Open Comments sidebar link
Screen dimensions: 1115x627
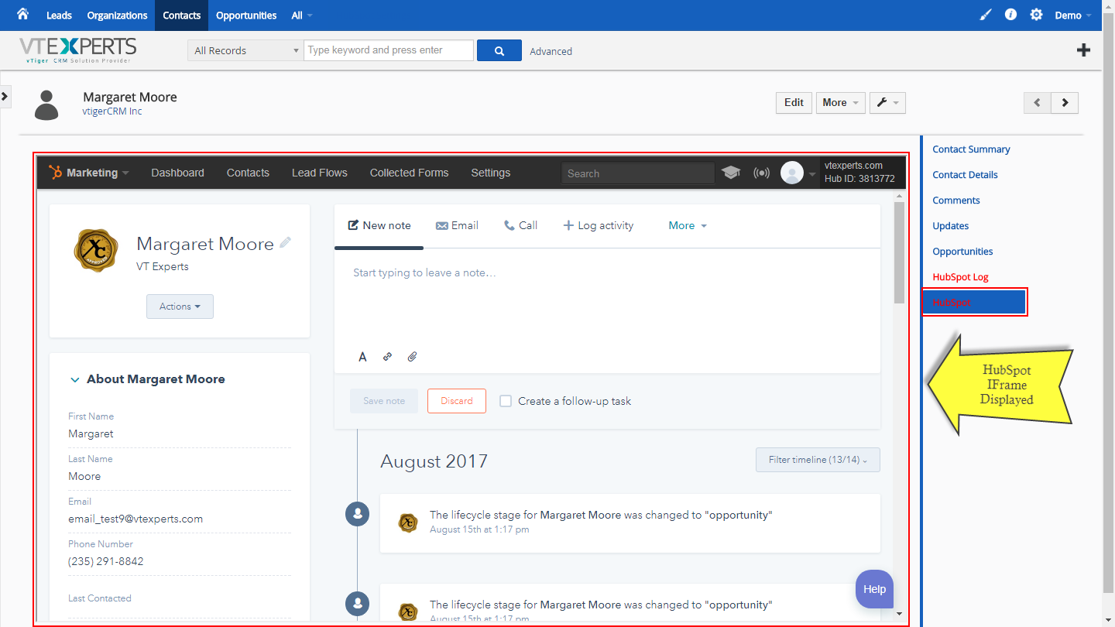coord(956,200)
